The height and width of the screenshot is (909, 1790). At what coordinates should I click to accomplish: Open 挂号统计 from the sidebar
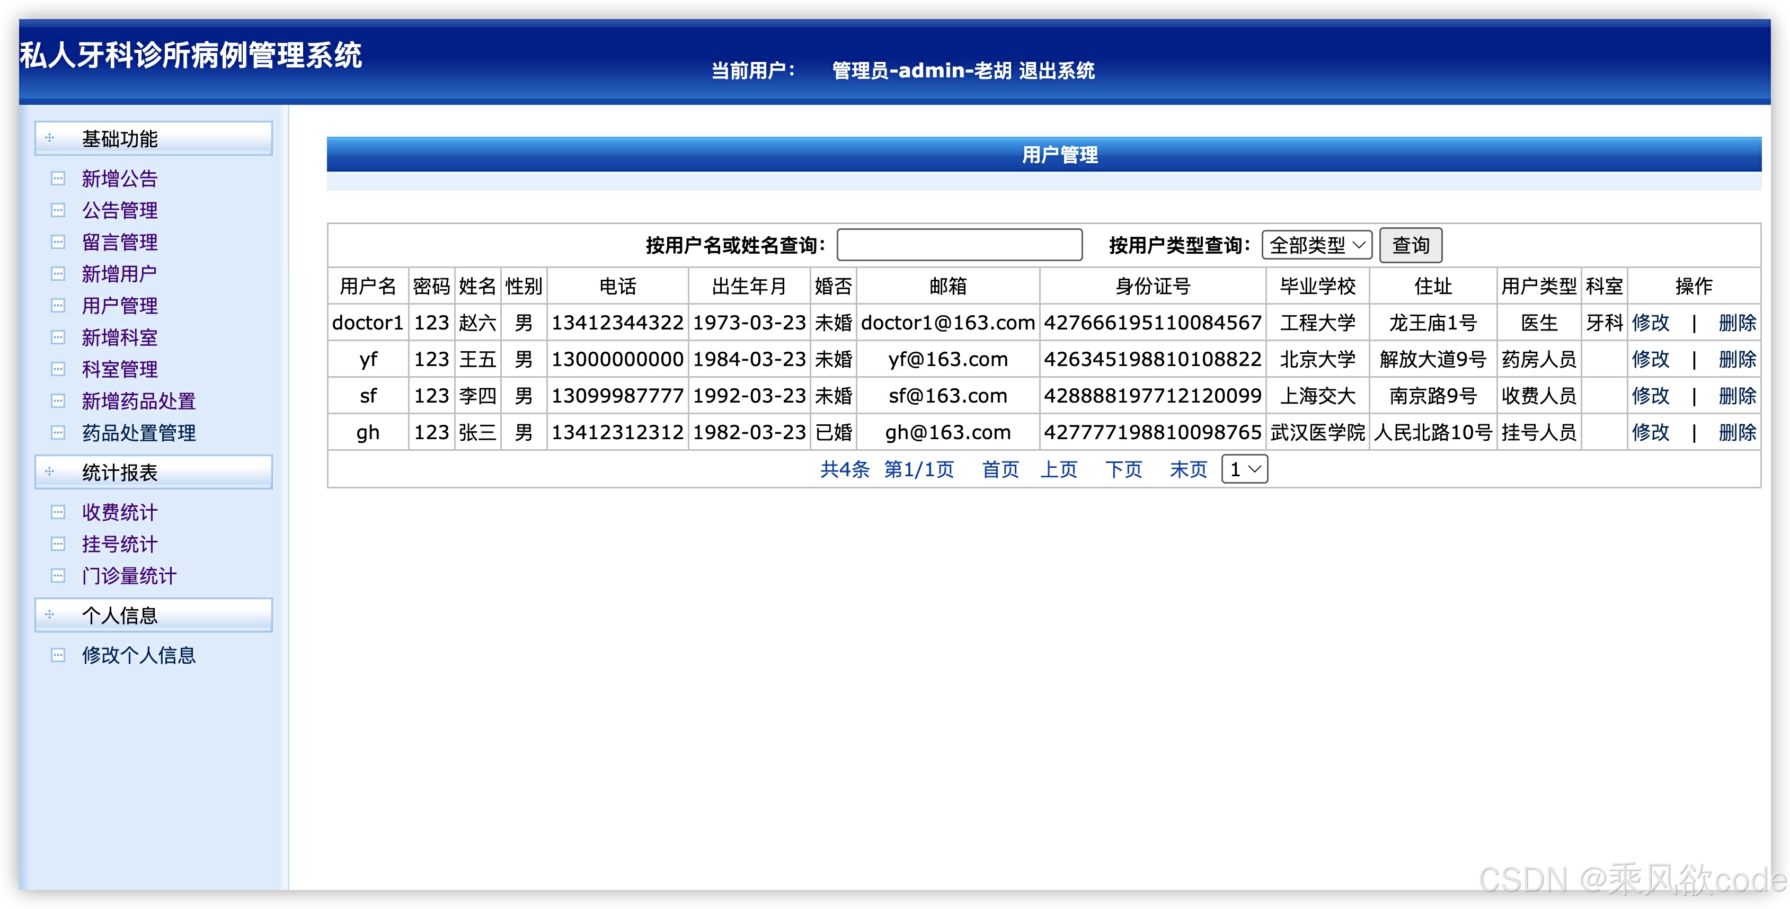tap(120, 545)
